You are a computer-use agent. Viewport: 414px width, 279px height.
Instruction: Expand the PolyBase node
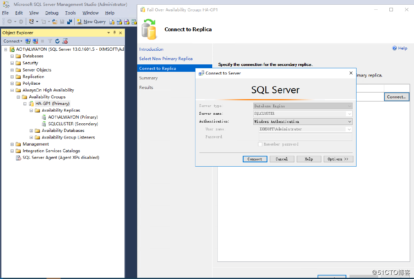[x=12, y=84]
